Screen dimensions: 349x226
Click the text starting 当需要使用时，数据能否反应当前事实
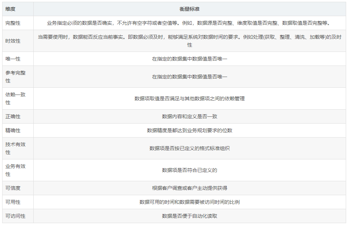190,41
